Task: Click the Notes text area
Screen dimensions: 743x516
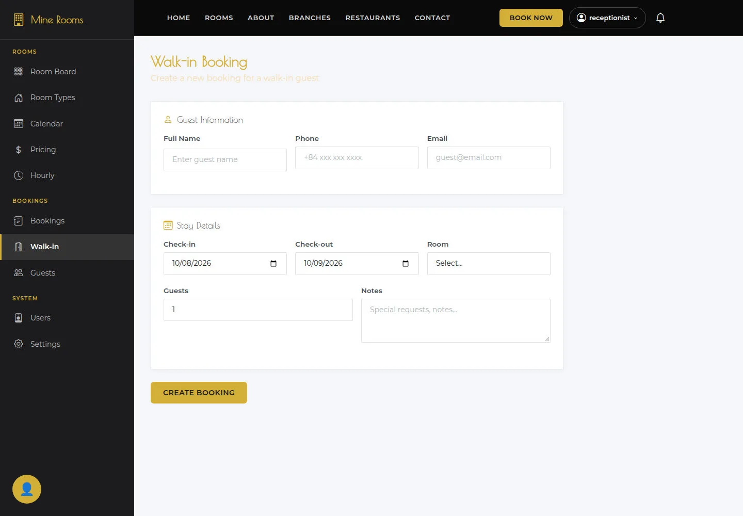Action: click(x=456, y=321)
